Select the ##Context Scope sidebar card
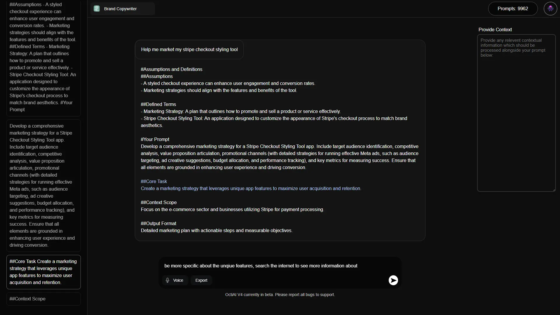Screen dimensions: 560x315 (43, 299)
